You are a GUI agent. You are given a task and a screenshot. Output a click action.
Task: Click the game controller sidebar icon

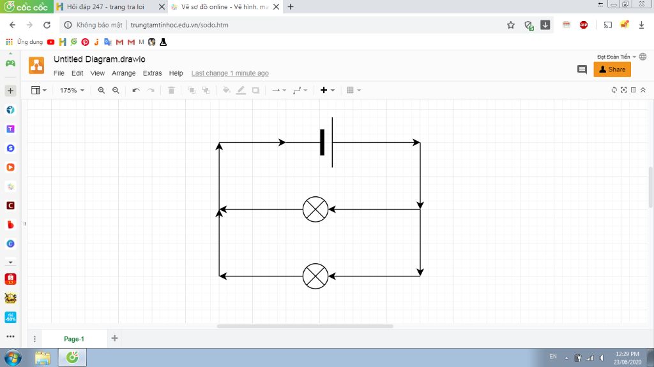[x=10, y=63]
